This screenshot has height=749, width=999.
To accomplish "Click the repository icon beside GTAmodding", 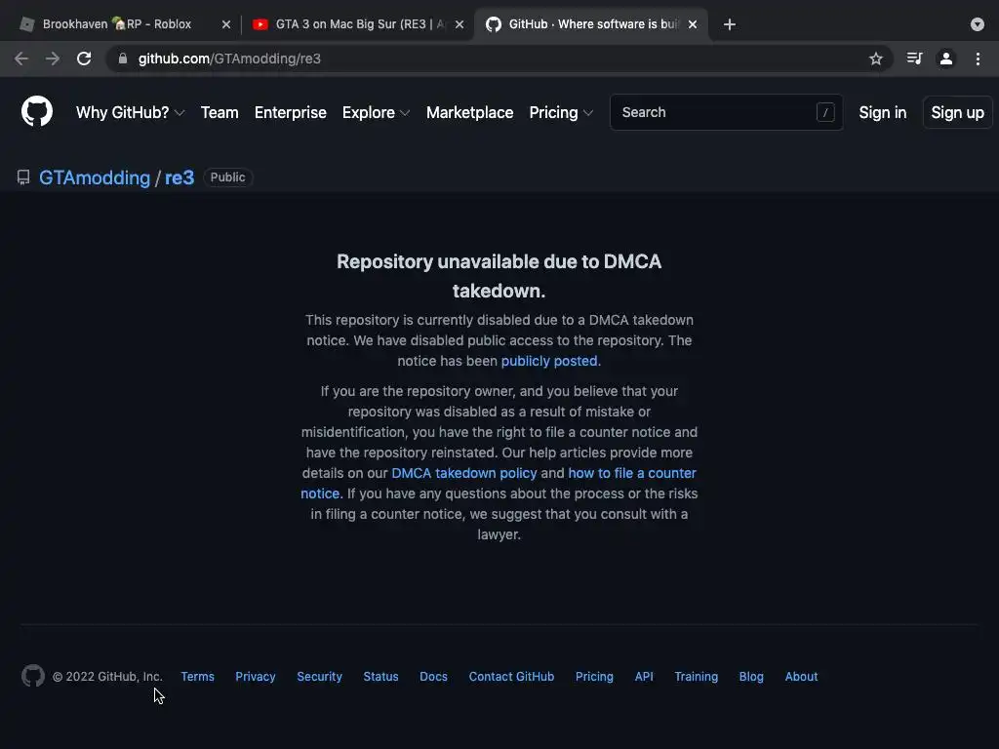I will coord(23,177).
